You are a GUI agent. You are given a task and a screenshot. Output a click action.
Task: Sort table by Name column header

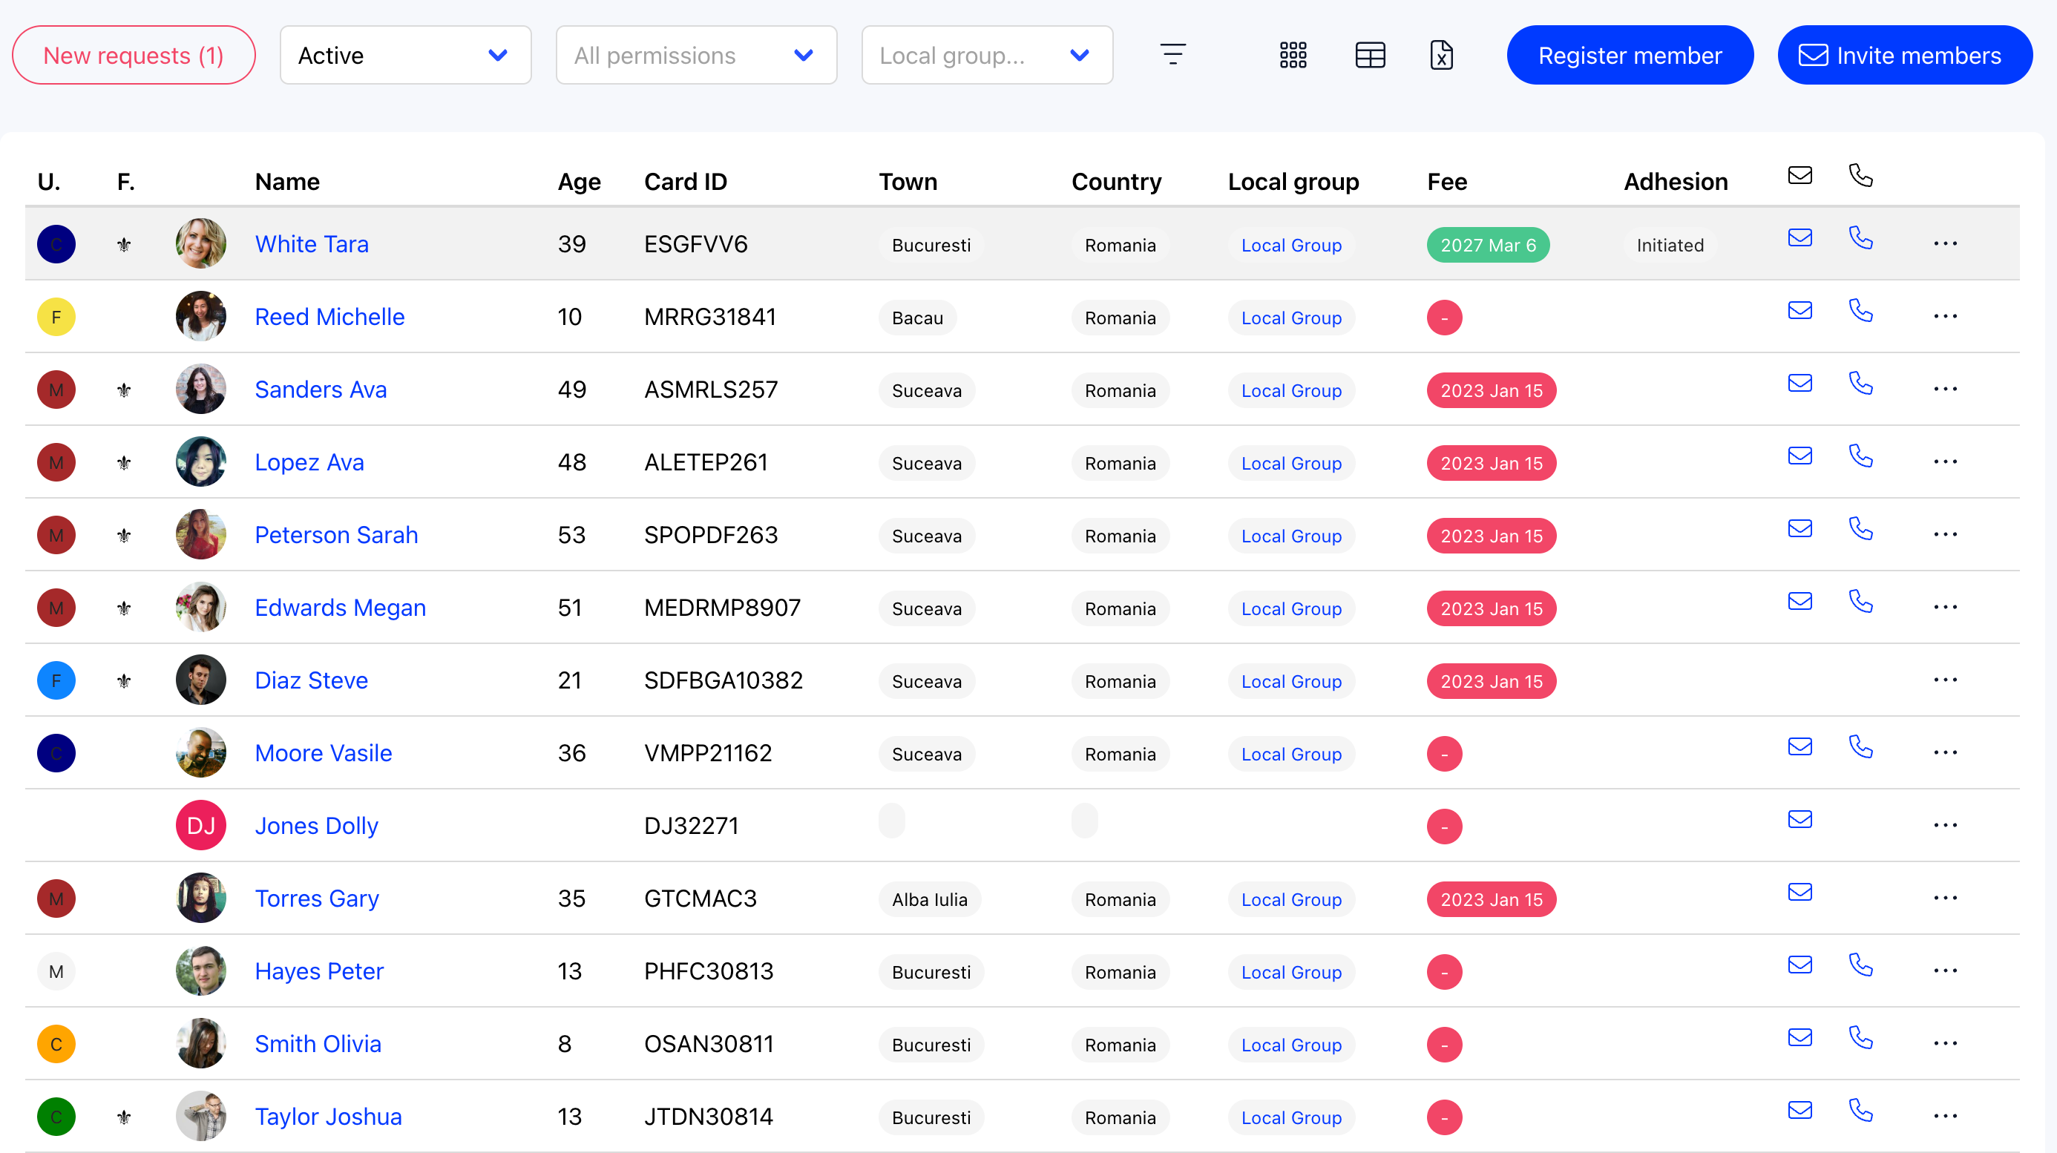(286, 182)
